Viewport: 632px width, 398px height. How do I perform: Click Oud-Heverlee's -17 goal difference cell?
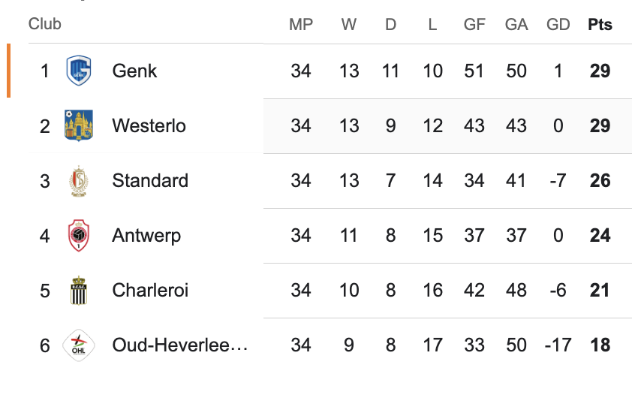tap(556, 345)
